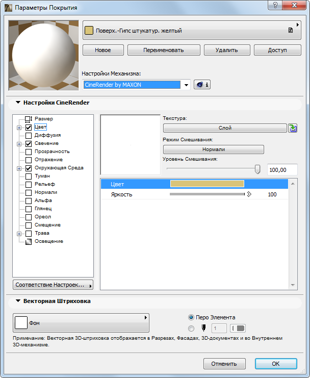Click the Яркость value 100

pyautogui.click(x=272, y=194)
